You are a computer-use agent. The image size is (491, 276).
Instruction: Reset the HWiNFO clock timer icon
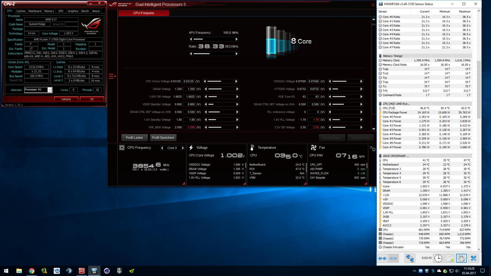click(x=438, y=258)
